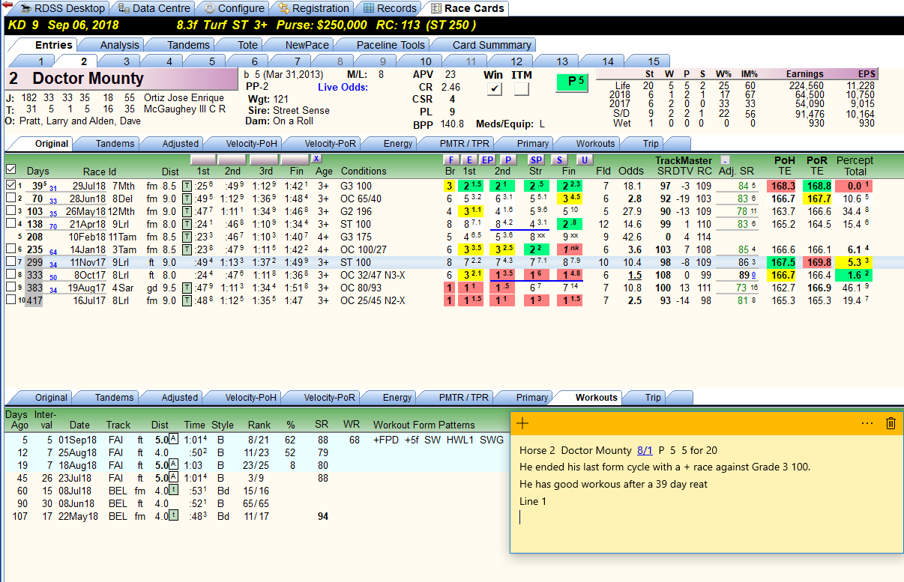Click blue days-off number 70 on 21Apr18 row
This screenshot has width=904, height=582.
(54, 225)
